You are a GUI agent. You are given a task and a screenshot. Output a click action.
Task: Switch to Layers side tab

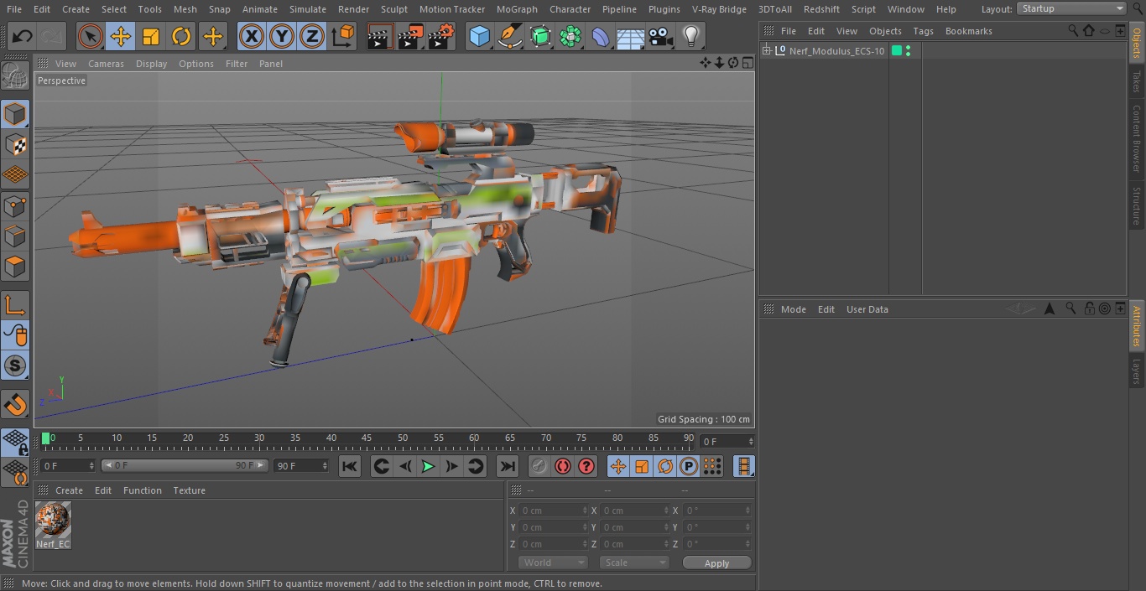coord(1137,371)
